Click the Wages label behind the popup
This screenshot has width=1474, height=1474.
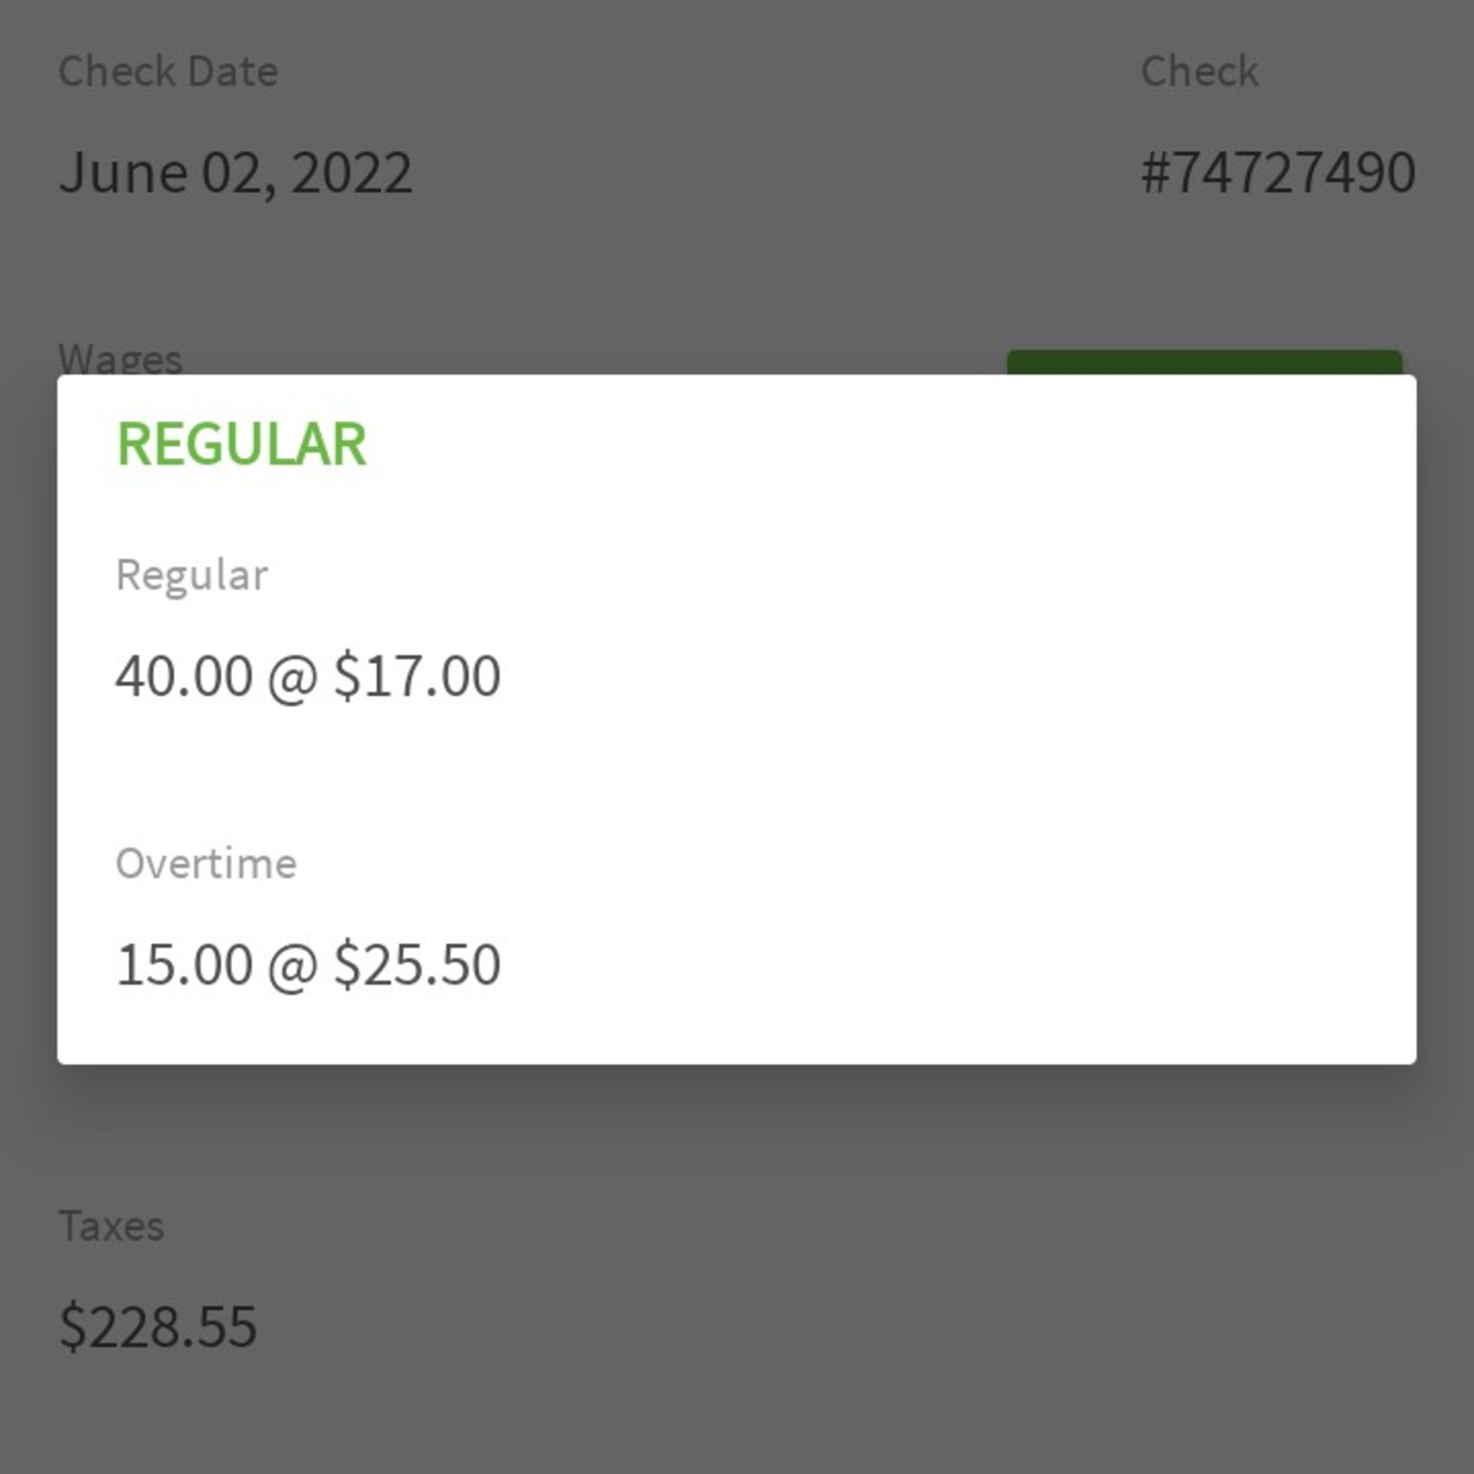tap(120, 359)
